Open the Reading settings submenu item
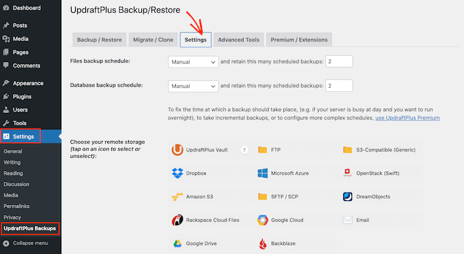Image resolution: width=464 pixels, height=254 pixels. click(x=14, y=174)
